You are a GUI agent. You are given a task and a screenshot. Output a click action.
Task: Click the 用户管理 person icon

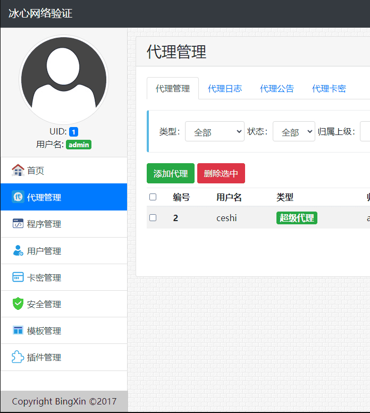18,250
